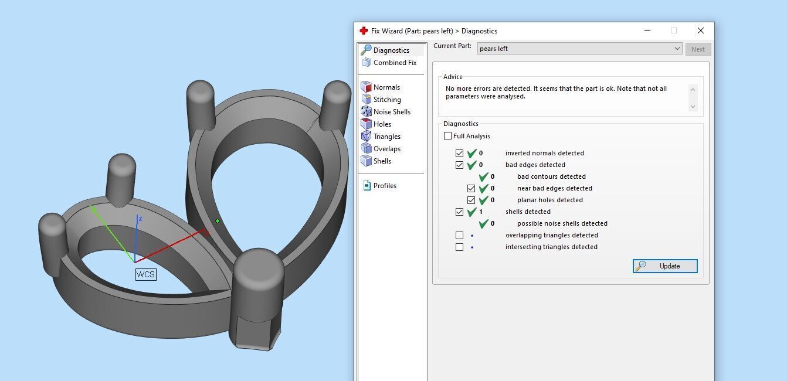
Task: Click the Next button
Action: 698,49
